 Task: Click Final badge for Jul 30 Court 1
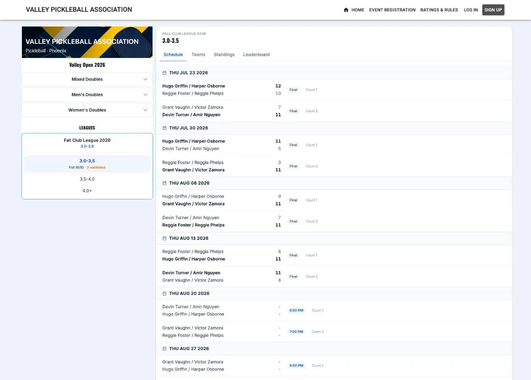293,145
